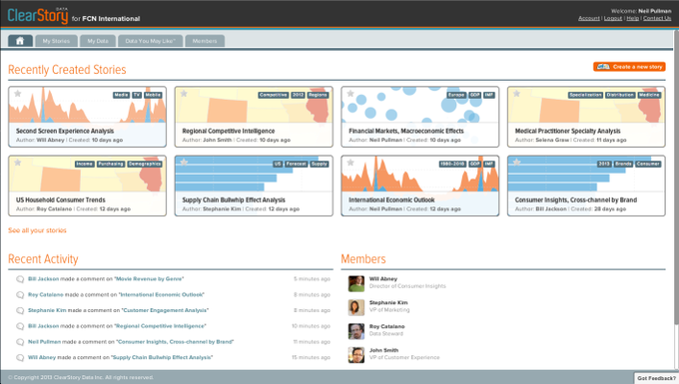Favorite the Supply Chain Bullwhip Effect Analysis story
This screenshot has height=384, width=679.
[x=184, y=163]
